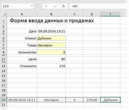This screenshot has height=110, width=129.
Task: Click the title 'Форма ввода данных о продажах'
Action: 52,21
